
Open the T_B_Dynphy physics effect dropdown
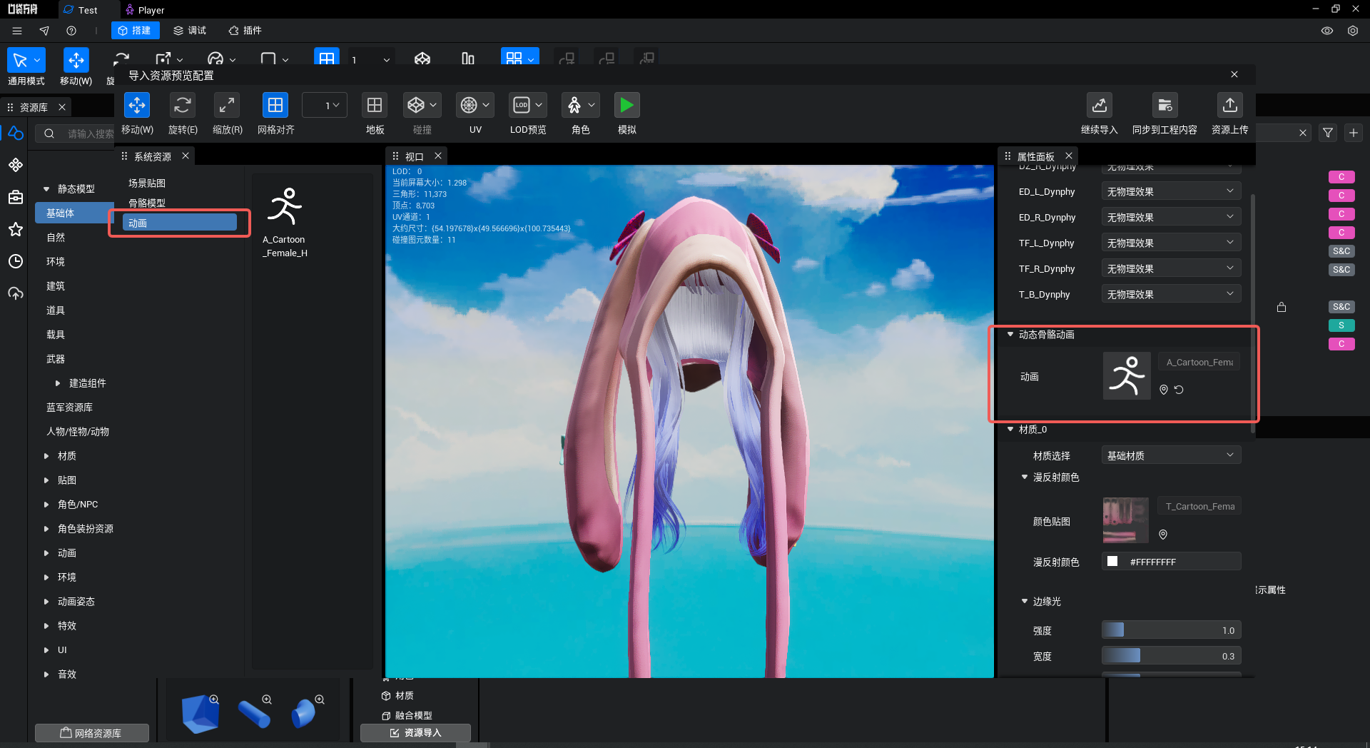(x=1171, y=294)
